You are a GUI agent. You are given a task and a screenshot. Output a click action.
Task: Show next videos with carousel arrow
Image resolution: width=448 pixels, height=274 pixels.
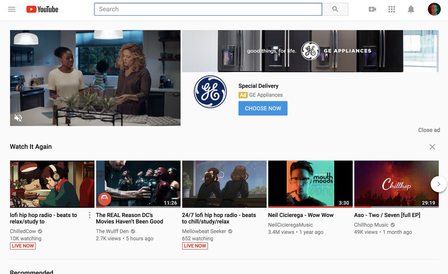(x=439, y=184)
